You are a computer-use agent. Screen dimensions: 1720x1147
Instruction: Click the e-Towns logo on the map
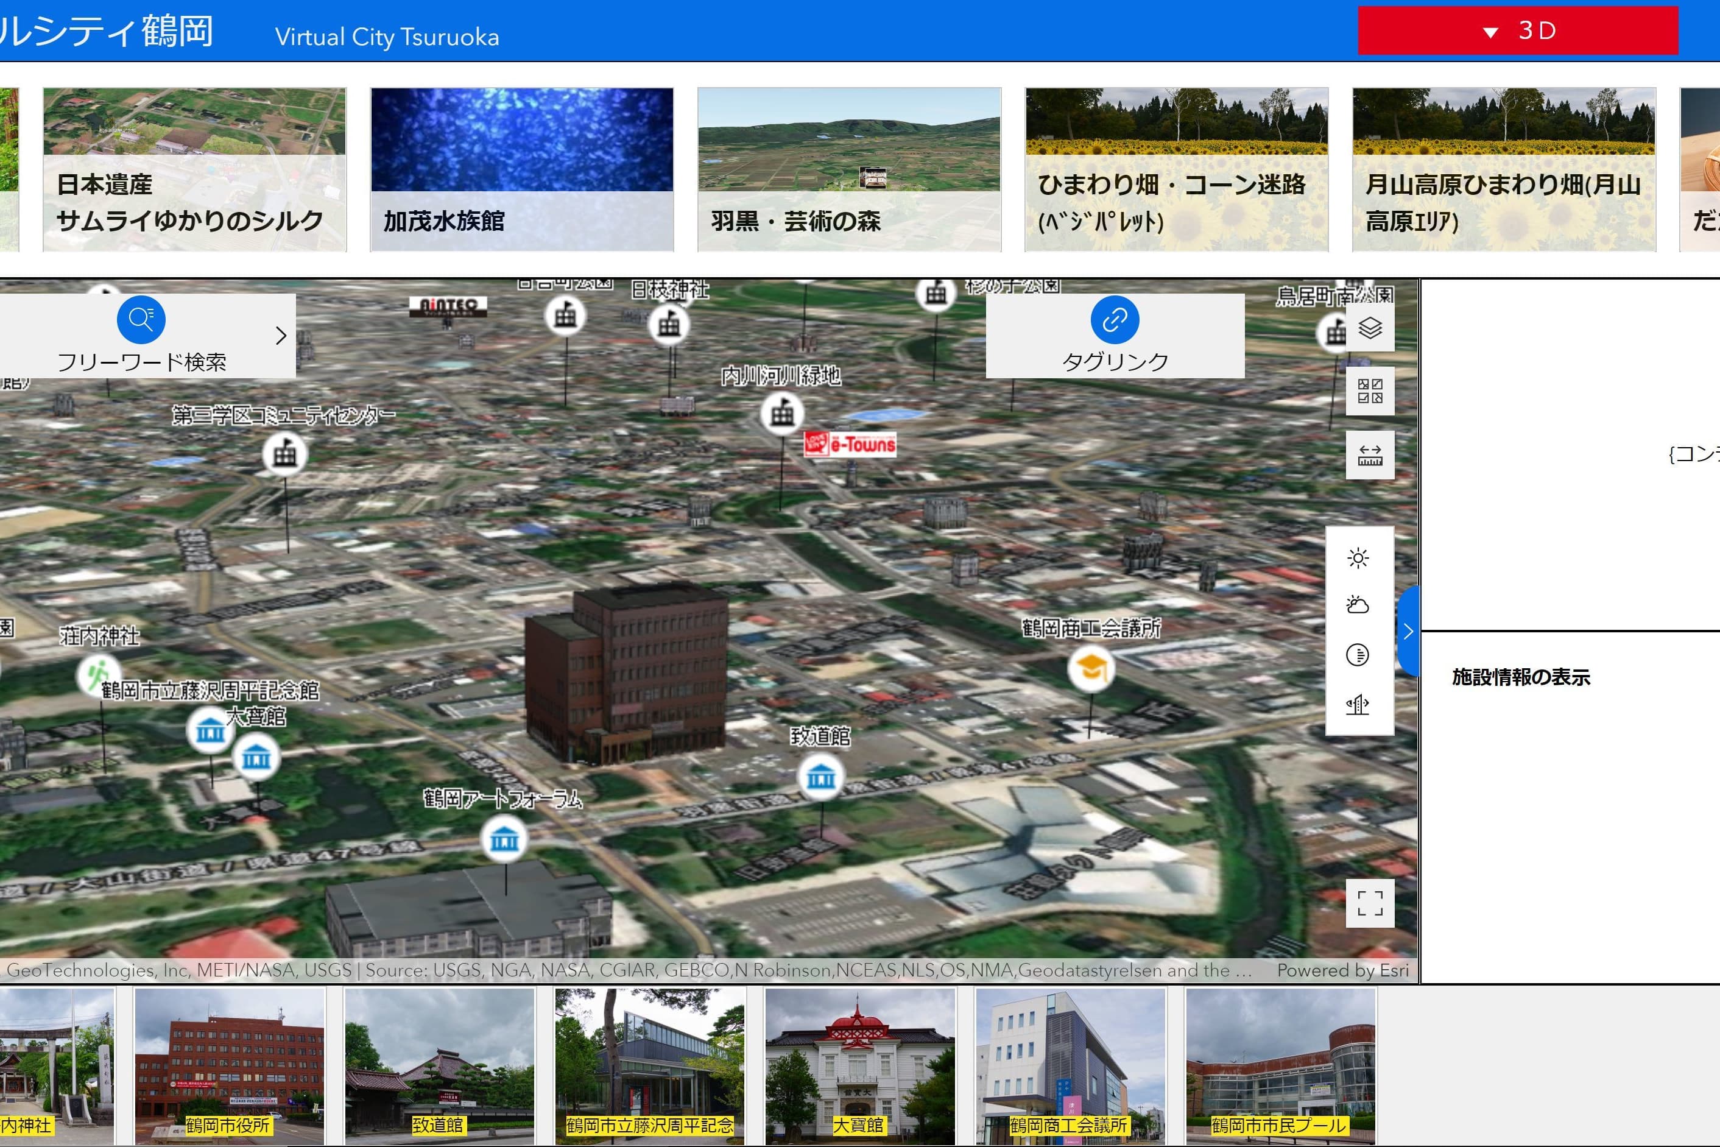(x=850, y=444)
